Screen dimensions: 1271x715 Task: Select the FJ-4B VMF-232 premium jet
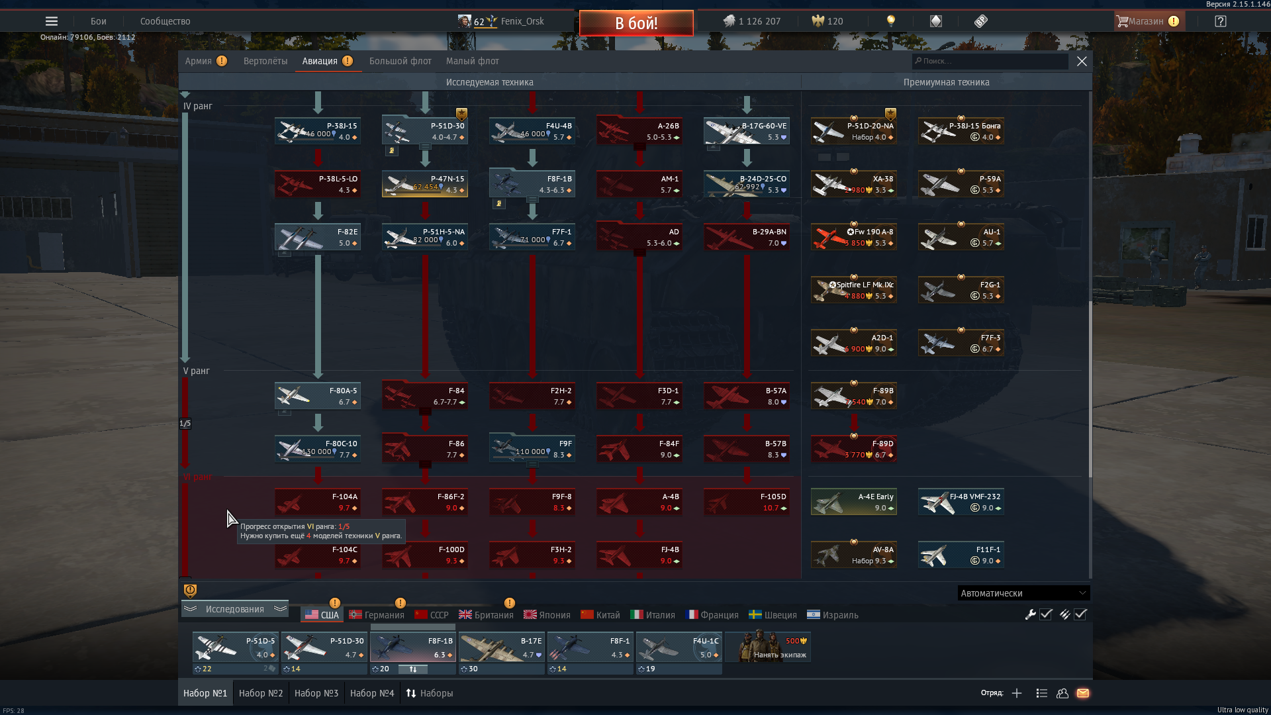[x=961, y=502]
